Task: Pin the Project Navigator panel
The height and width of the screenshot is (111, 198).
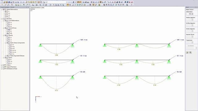Action: click(x=27, y=7)
